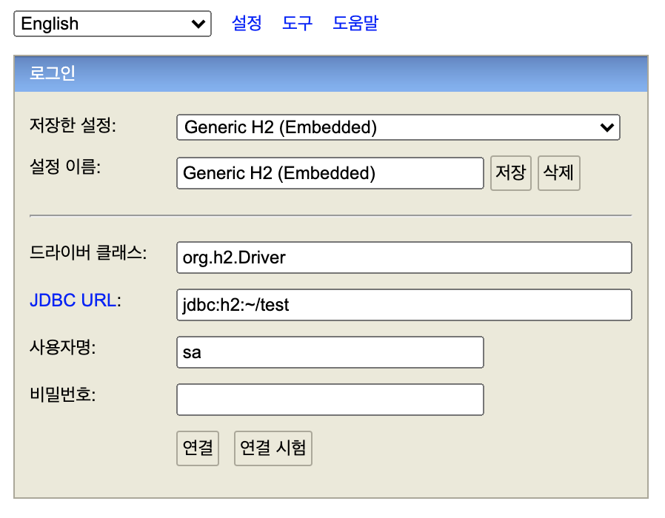The width and height of the screenshot is (665, 518).
Task: Click the 연결 button
Action: (198, 448)
